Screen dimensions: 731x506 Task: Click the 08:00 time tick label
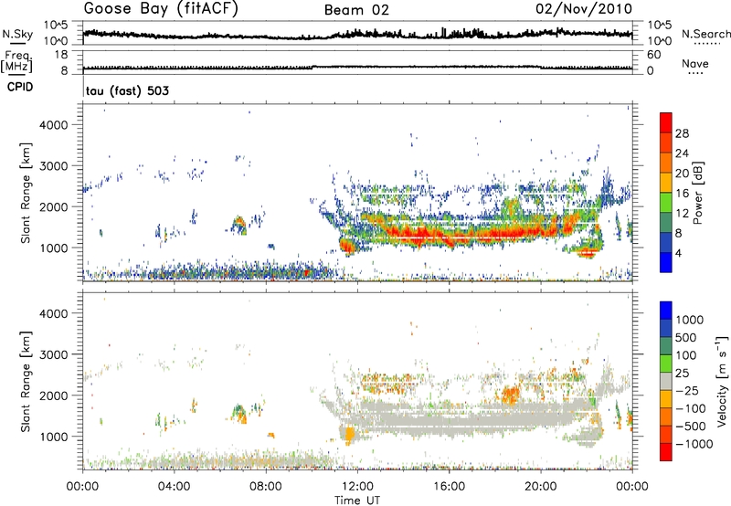(265, 487)
